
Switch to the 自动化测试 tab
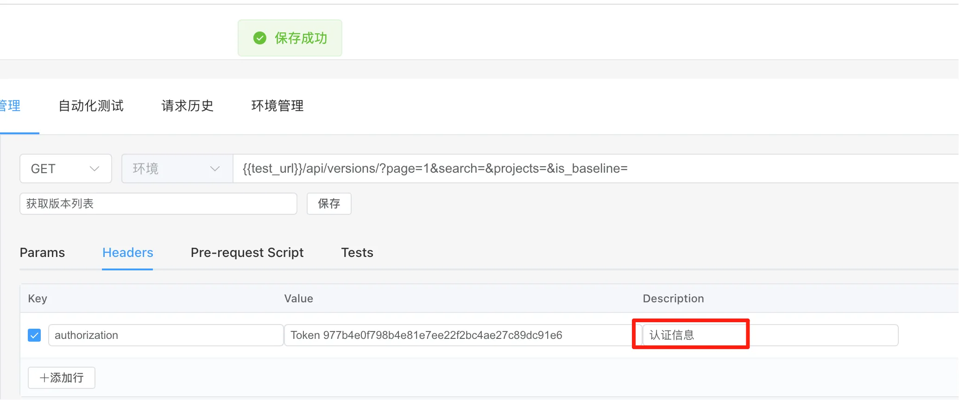point(91,106)
